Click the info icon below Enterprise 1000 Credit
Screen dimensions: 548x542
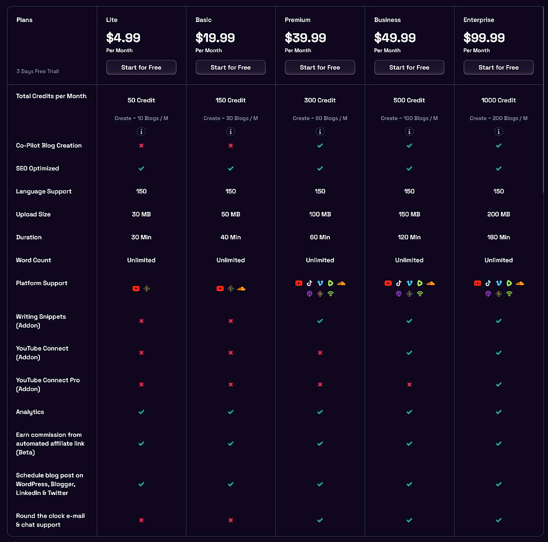[498, 132]
